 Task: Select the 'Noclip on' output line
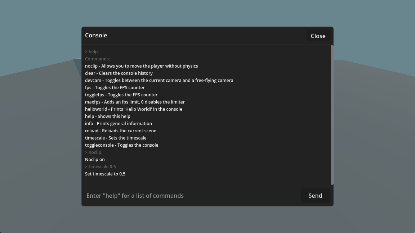[95, 160]
